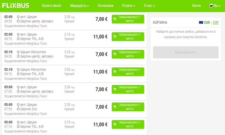Expand the Маршруты dropdown menu

[x=80, y=6]
